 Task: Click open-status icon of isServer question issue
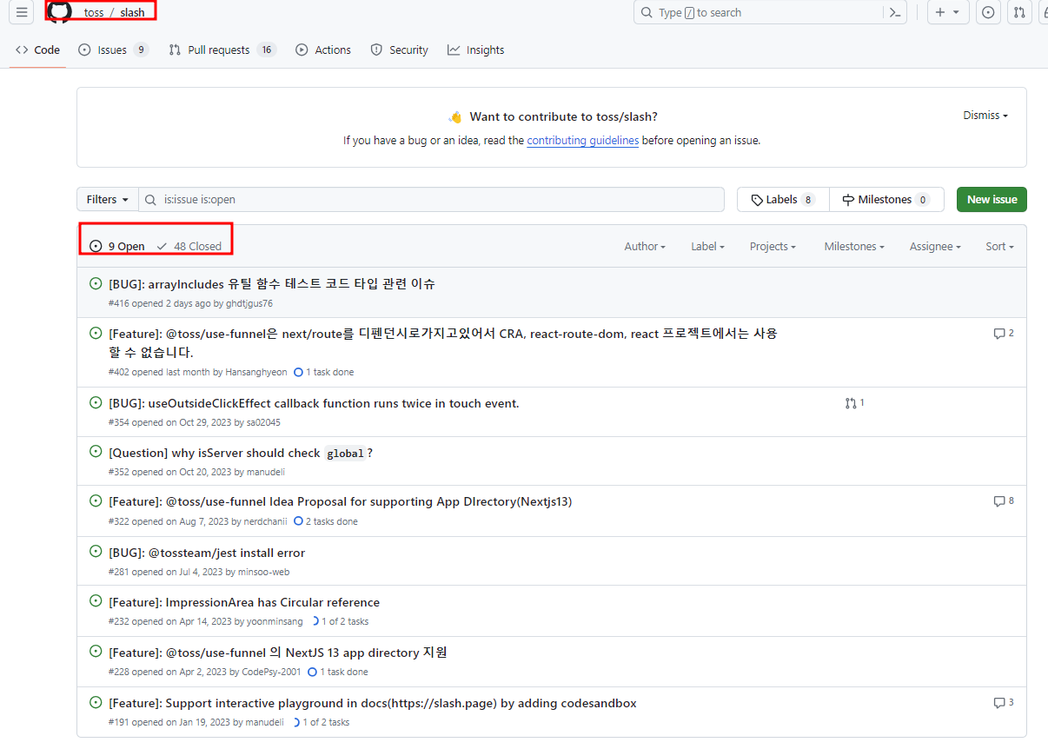coord(96,452)
